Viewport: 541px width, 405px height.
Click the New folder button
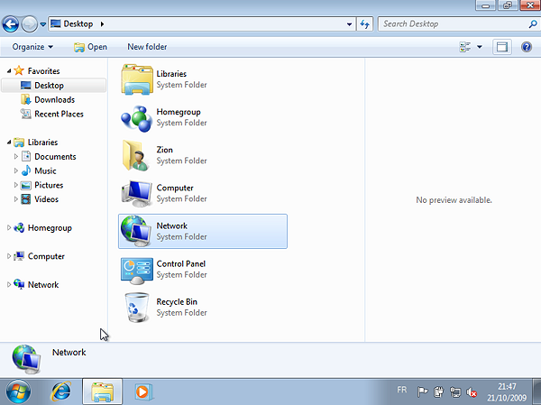[x=147, y=47]
